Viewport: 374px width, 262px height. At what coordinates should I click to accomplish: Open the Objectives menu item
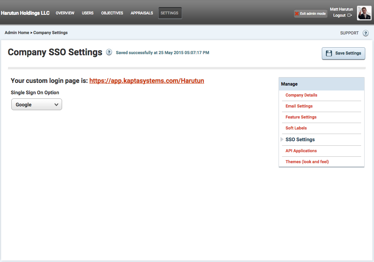point(112,13)
